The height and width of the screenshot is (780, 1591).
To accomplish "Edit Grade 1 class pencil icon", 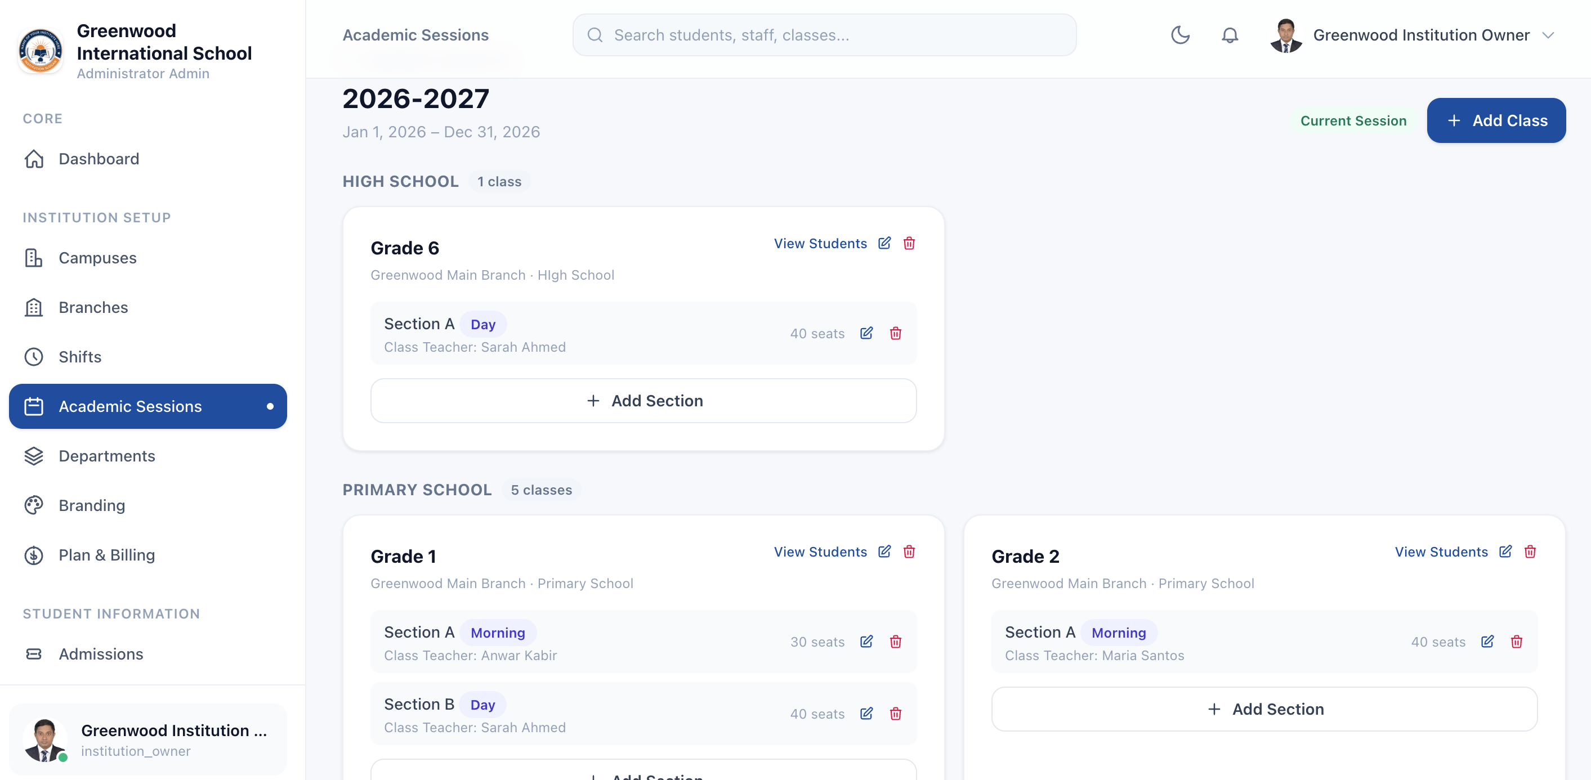I will pos(884,551).
